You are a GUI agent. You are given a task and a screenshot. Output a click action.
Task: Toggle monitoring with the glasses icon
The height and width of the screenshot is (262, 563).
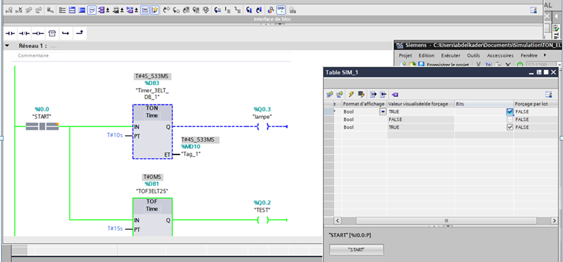pyautogui.click(x=281, y=10)
